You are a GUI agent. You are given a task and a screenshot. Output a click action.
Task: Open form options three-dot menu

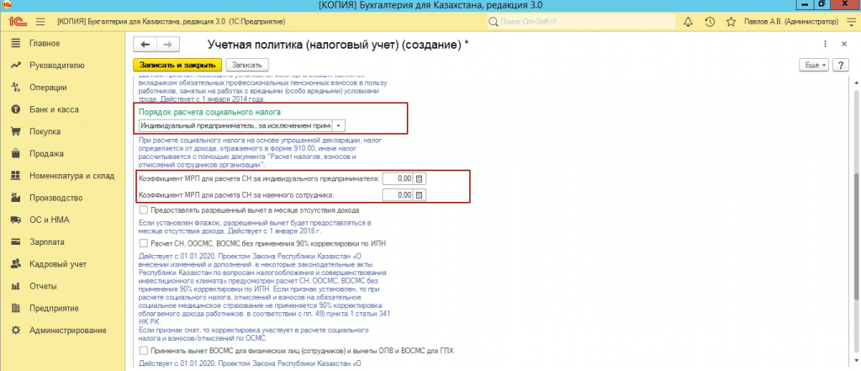(x=825, y=44)
